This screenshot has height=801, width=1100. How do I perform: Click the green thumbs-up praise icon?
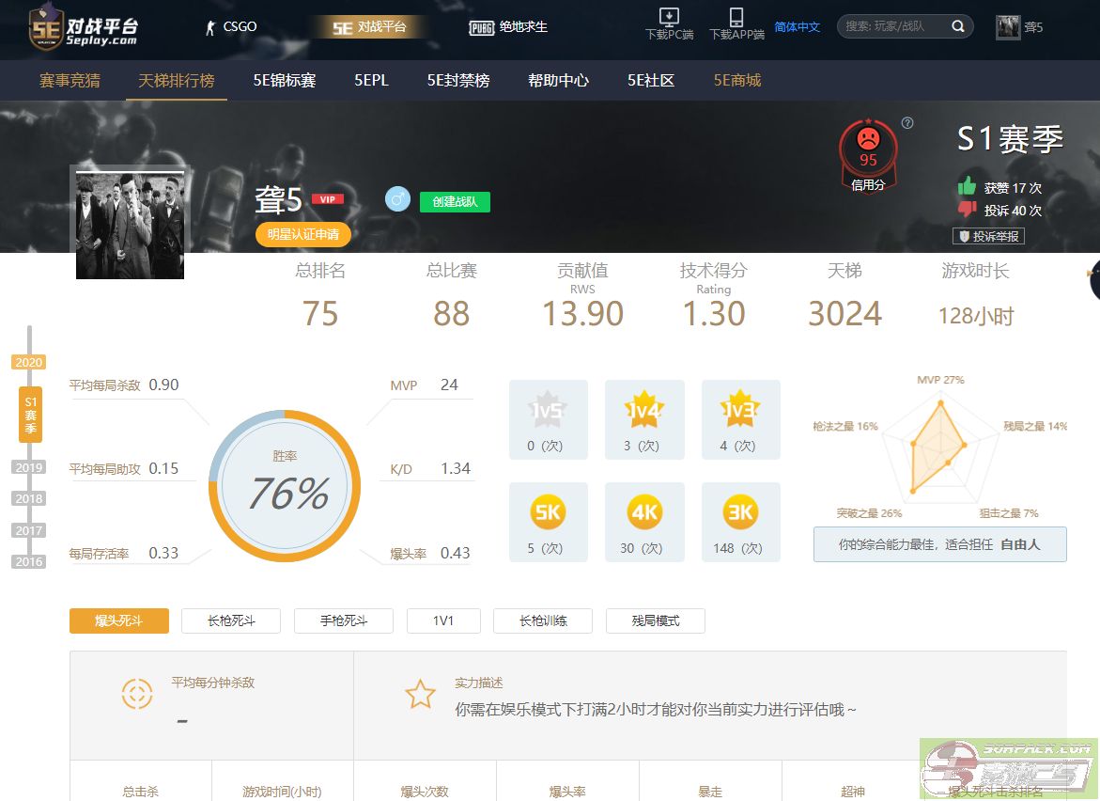click(967, 186)
